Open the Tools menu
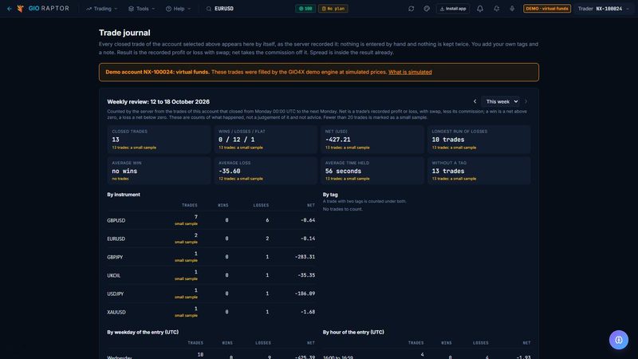The height and width of the screenshot is (359, 638). coord(142,9)
